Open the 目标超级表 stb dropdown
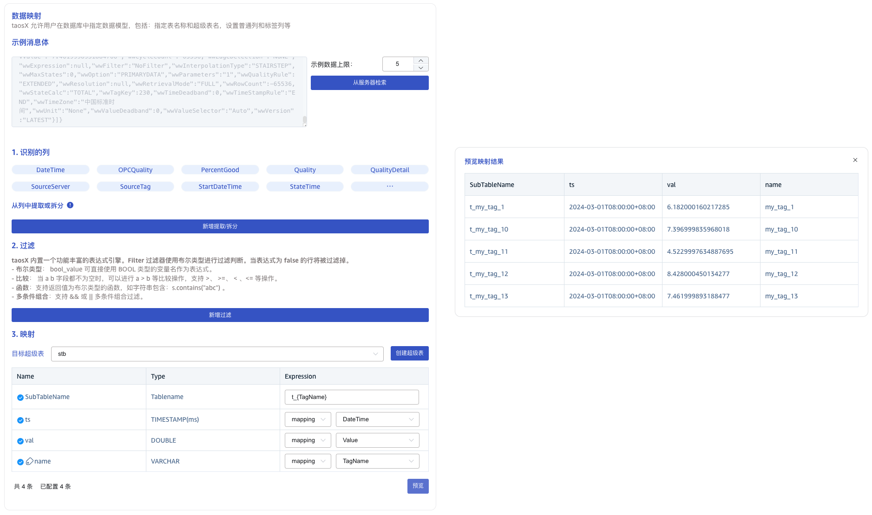The height and width of the screenshot is (515, 872). coord(217,354)
